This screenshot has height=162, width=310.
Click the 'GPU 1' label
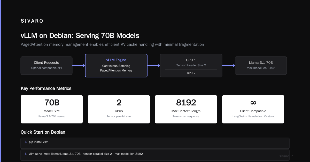pyautogui.click(x=191, y=60)
